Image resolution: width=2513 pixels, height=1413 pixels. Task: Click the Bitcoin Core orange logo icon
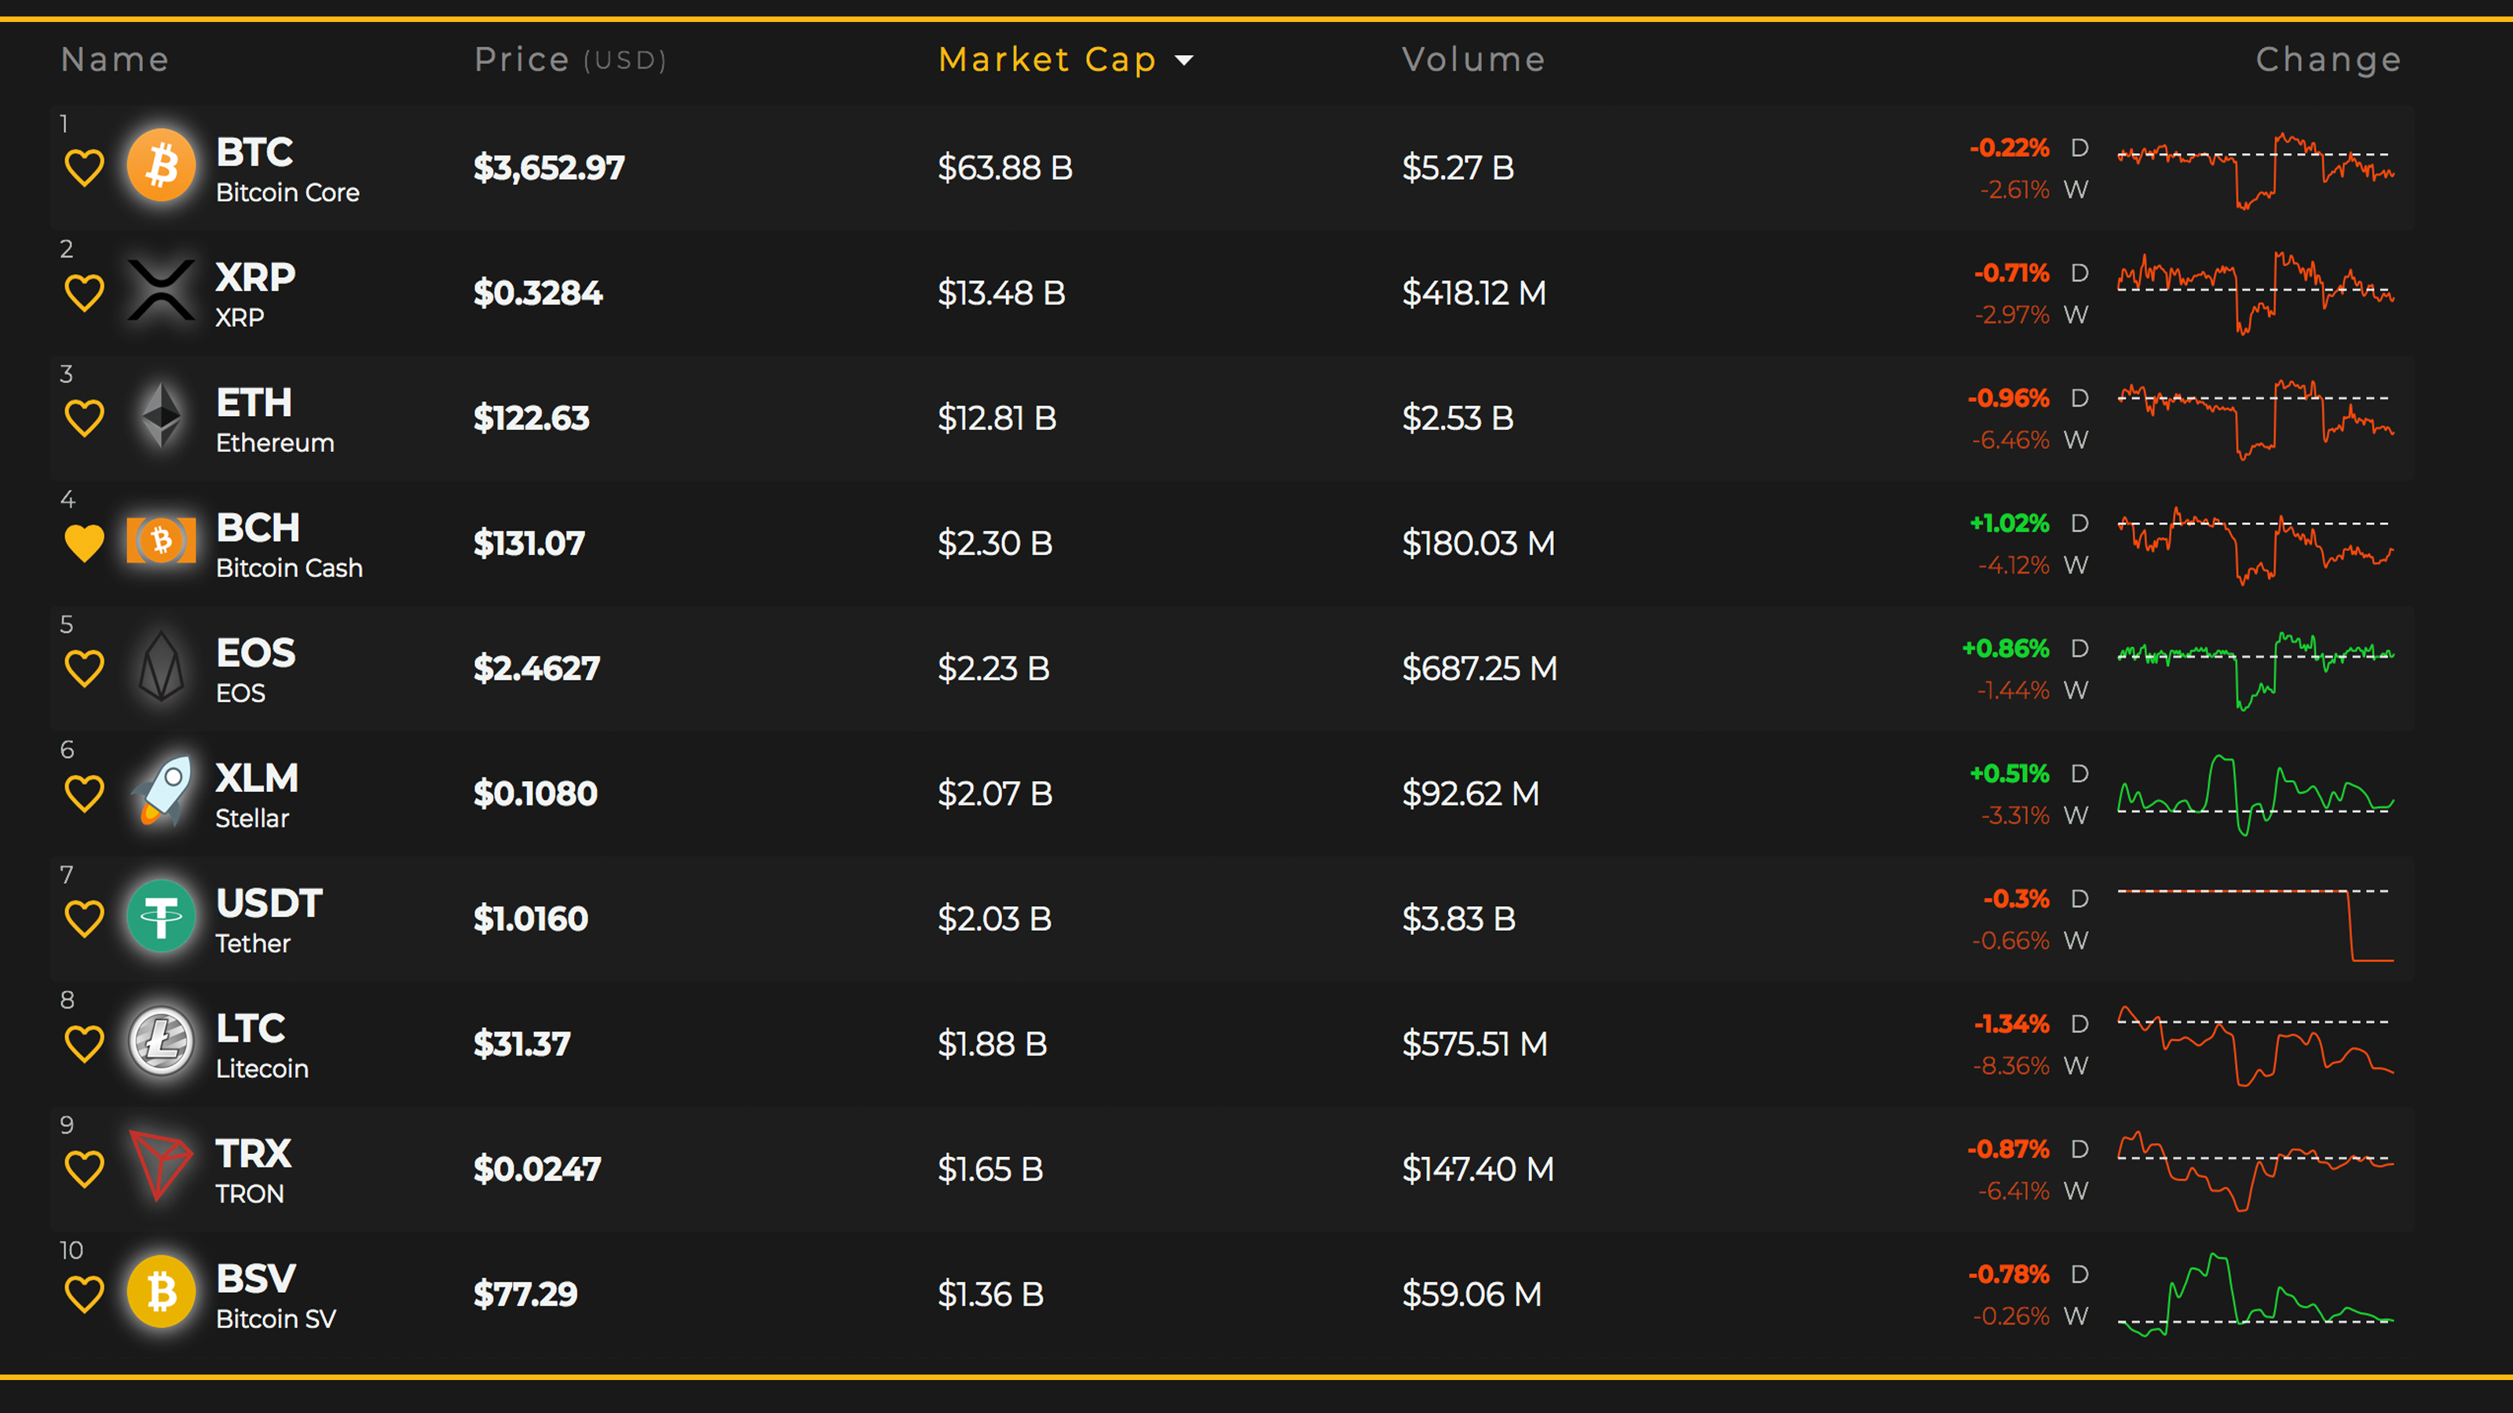(x=161, y=166)
